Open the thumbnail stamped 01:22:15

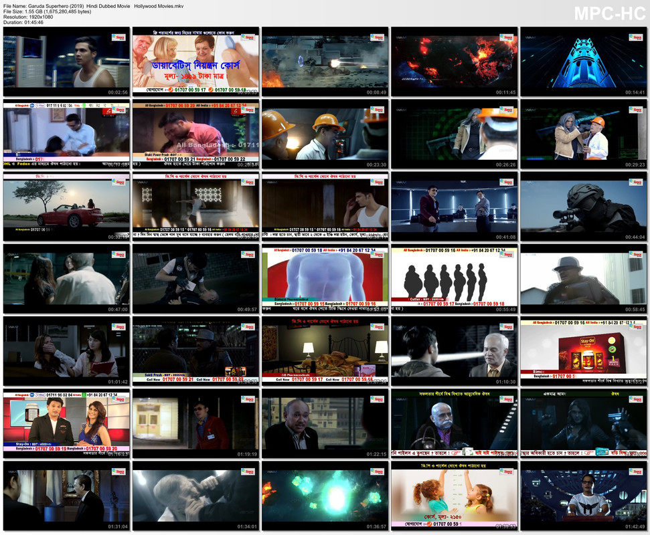(325, 423)
